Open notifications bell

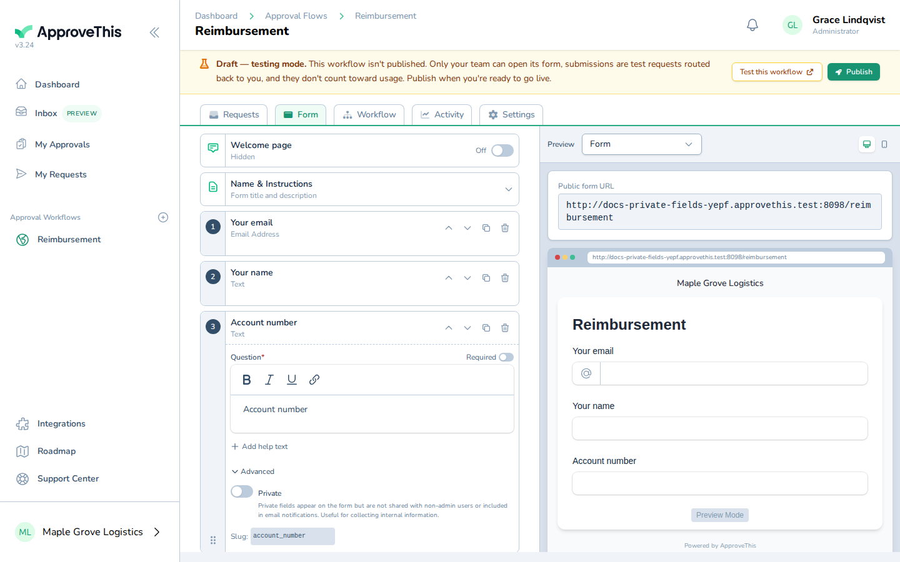coord(752,25)
